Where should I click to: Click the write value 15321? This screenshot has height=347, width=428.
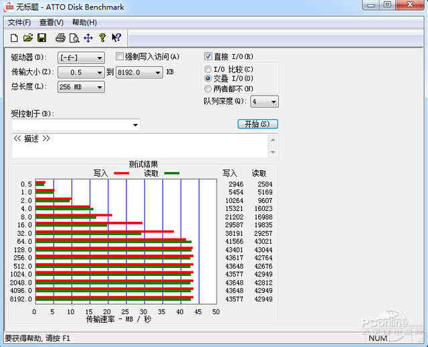pos(234,208)
